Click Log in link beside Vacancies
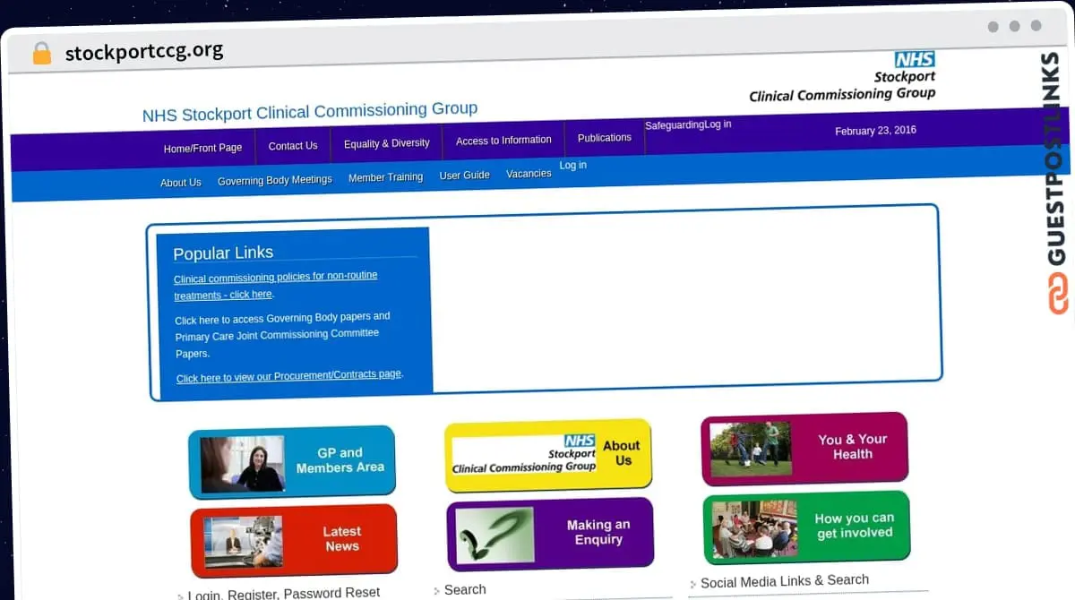 (573, 165)
